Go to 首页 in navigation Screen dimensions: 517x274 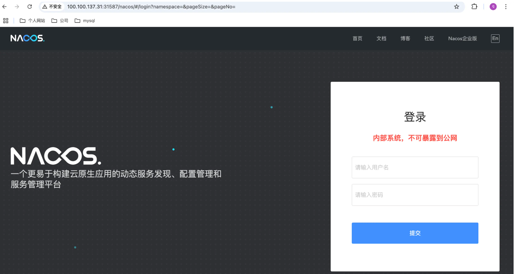(x=358, y=39)
